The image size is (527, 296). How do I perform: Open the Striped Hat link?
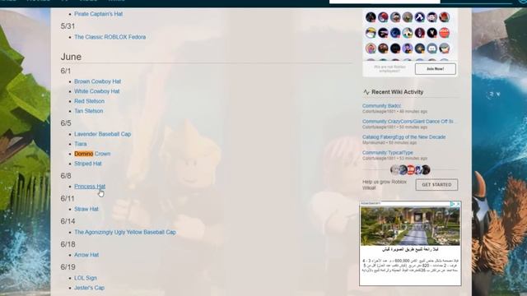(88, 164)
